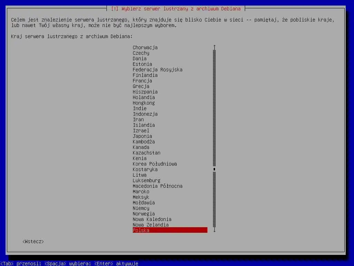Select Japonia entry

[142, 136]
